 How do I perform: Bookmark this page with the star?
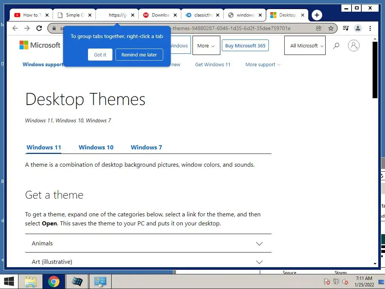click(331, 28)
